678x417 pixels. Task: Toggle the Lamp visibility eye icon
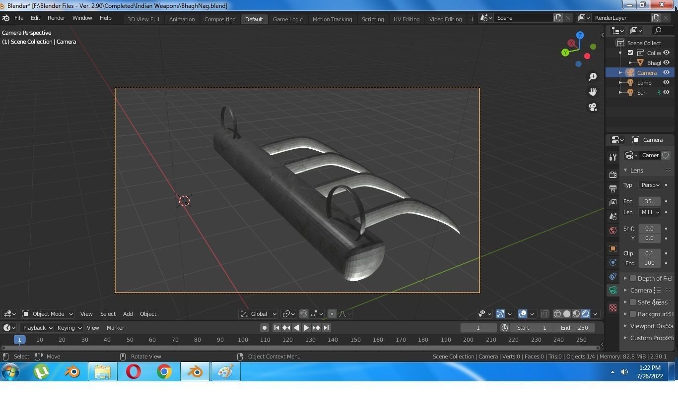click(666, 82)
